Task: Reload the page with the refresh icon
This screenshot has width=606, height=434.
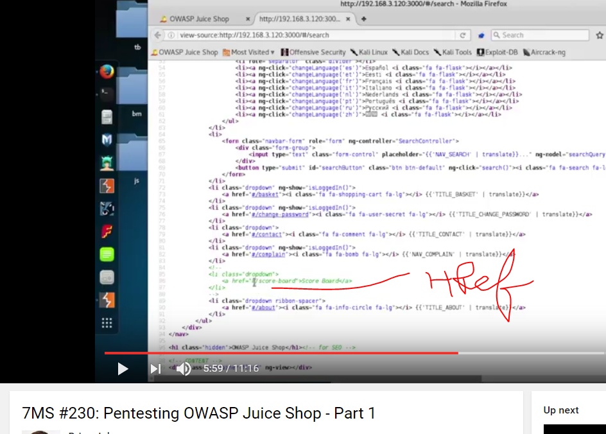Action: pyautogui.click(x=463, y=35)
